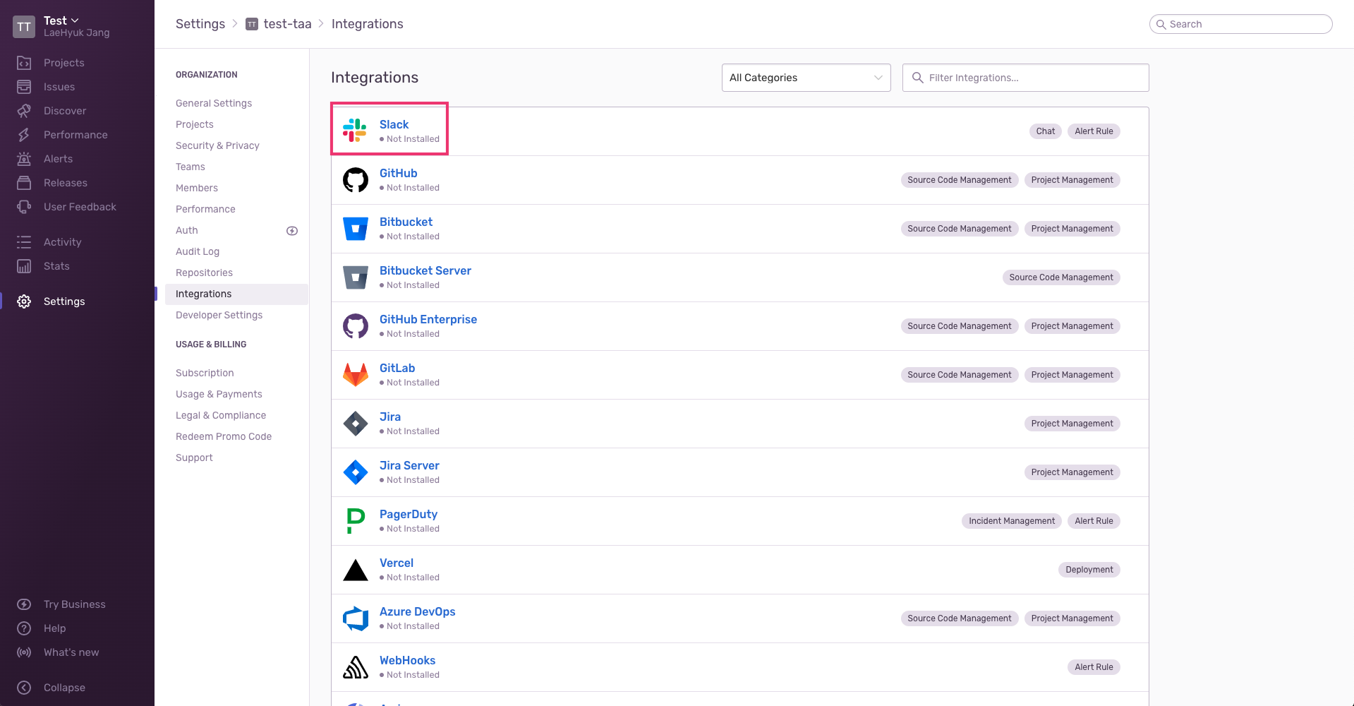The width and height of the screenshot is (1354, 706).
Task: Open the Slack integration link
Action: [x=394, y=124]
